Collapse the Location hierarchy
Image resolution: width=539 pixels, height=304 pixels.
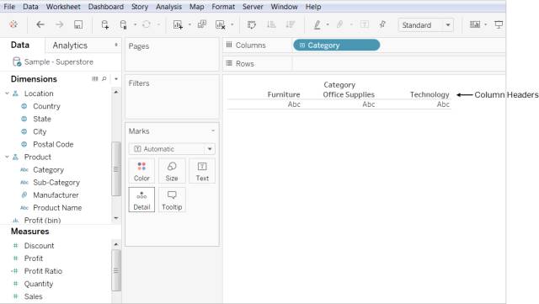(x=7, y=93)
